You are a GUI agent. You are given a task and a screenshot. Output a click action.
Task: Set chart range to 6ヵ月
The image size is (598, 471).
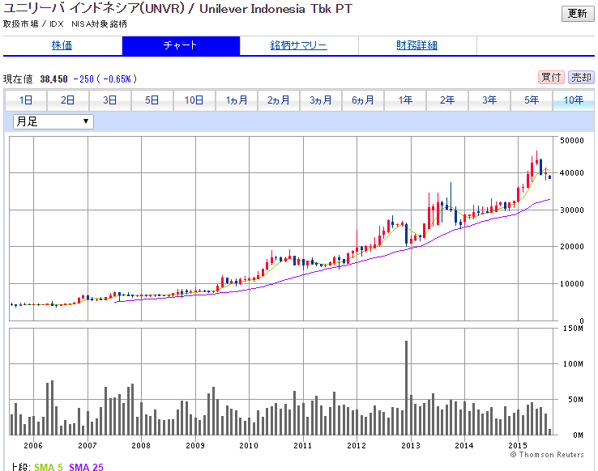coord(363,100)
